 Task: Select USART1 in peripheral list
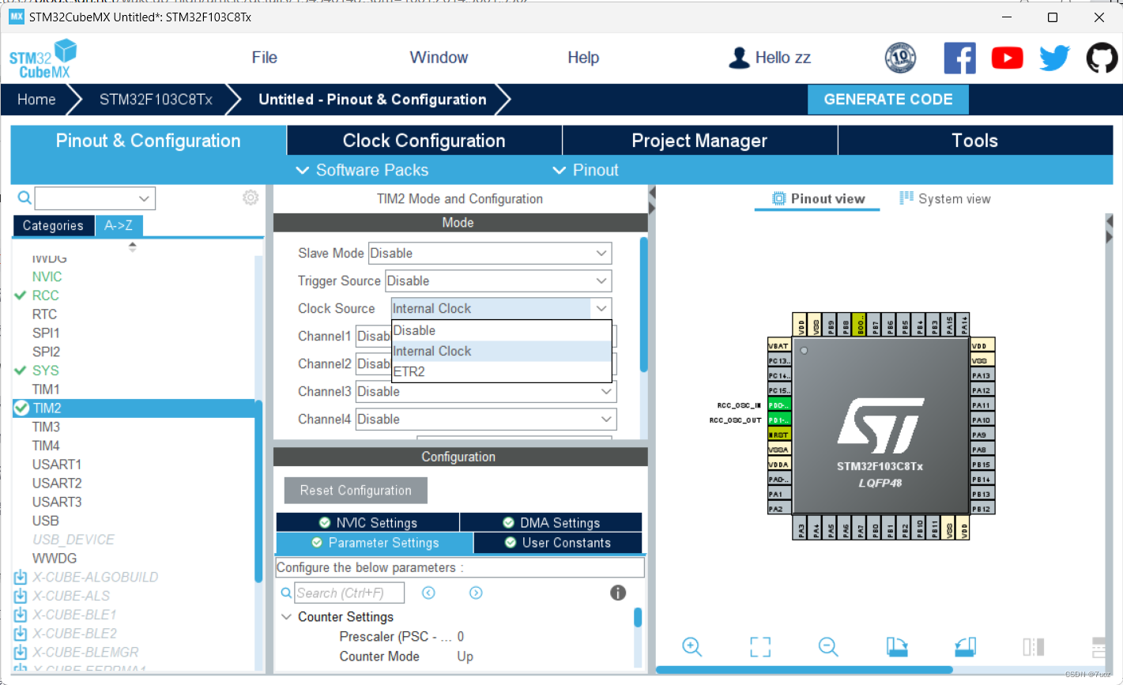[x=57, y=465]
